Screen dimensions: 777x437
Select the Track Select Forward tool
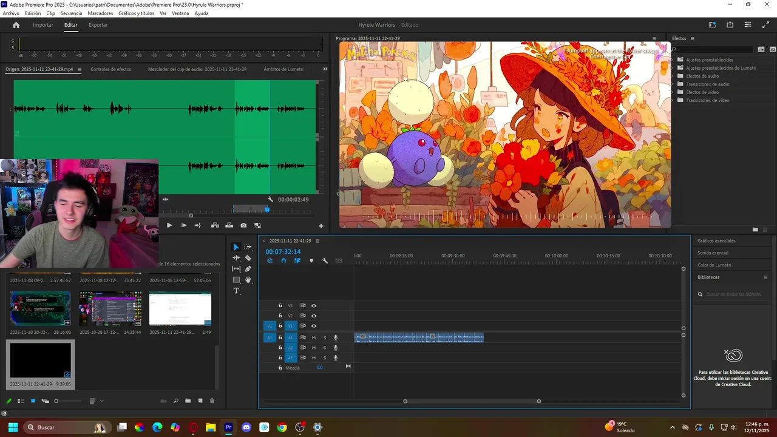(x=248, y=247)
